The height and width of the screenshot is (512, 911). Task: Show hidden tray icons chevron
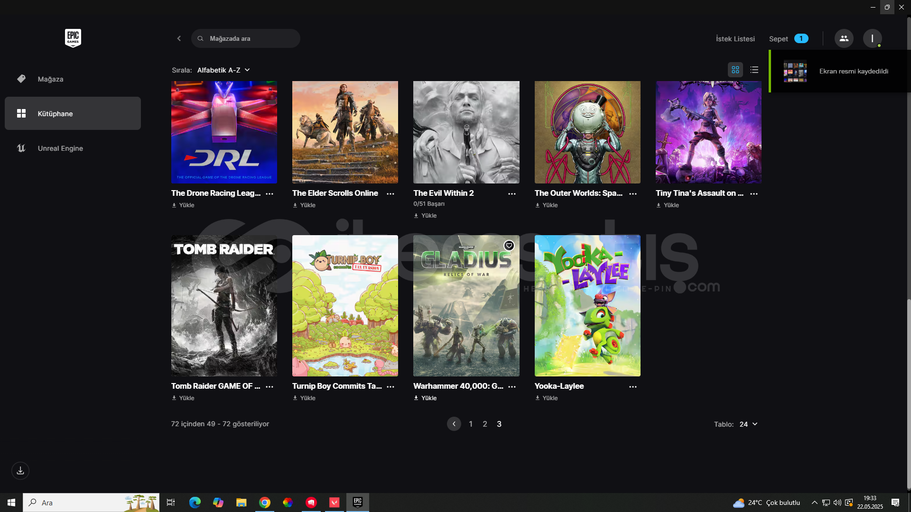point(814,503)
